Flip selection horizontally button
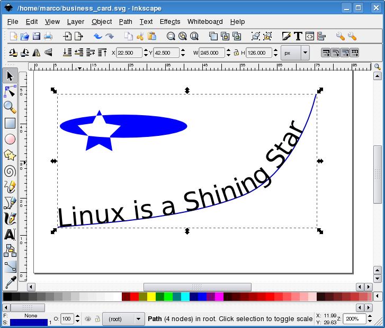Image resolution: width=385 pixels, height=328 pixels. [37, 53]
